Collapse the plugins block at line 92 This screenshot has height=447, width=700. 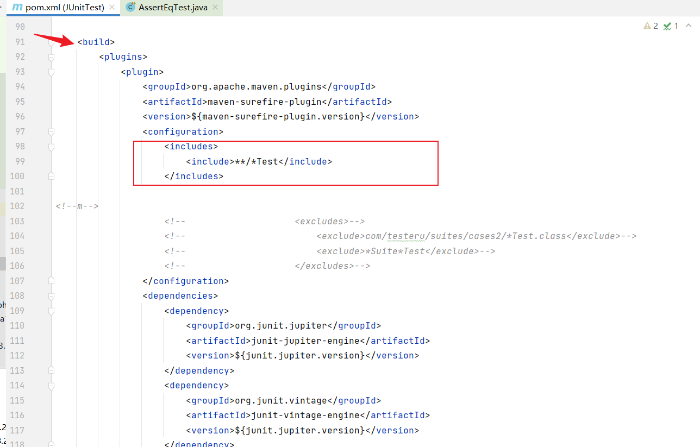pyautogui.click(x=51, y=57)
